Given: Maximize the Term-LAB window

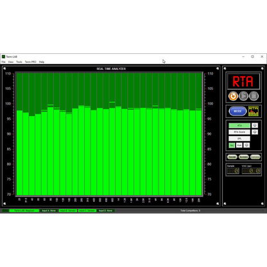Looking at the screenshot, I should (x=253, y=56).
